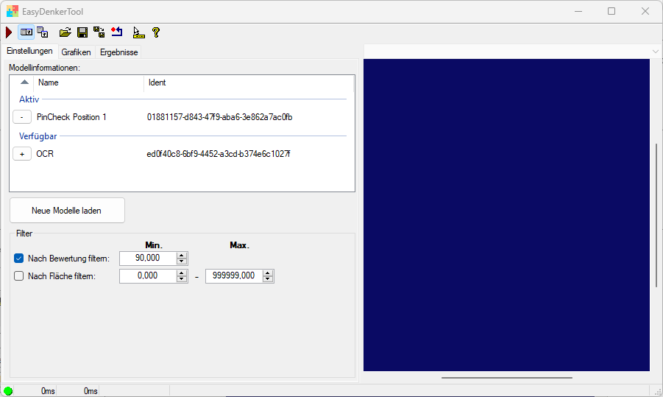
Task: Activate OCR model with plus button
Action: [22, 154]
